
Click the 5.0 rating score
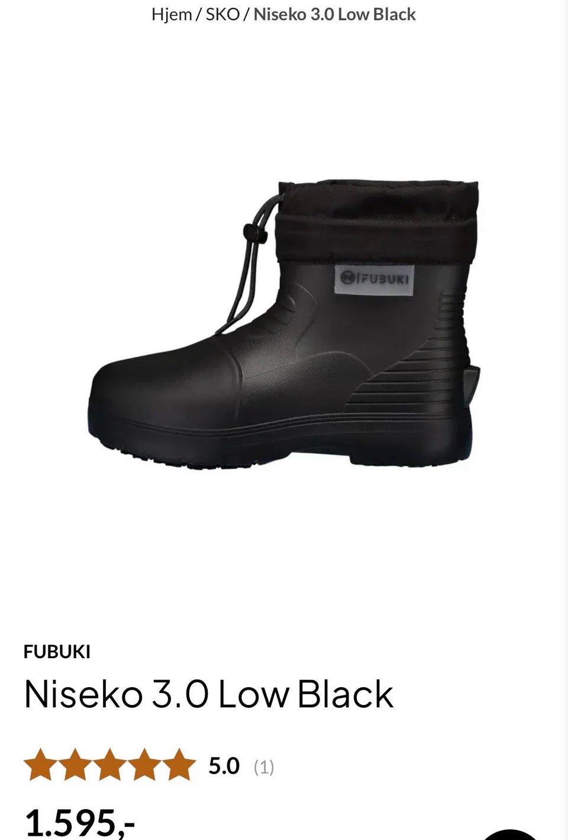pyautogui.click(x=224, y=766)
